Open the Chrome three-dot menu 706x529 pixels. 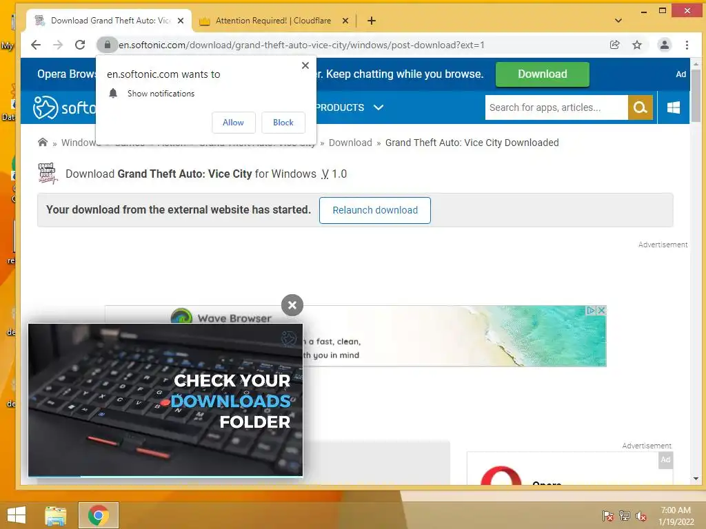click(x=687, y=45)
